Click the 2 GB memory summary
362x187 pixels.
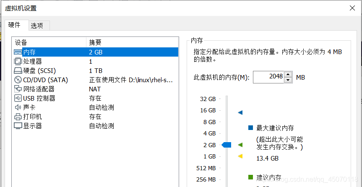click(x=96, y=52)
